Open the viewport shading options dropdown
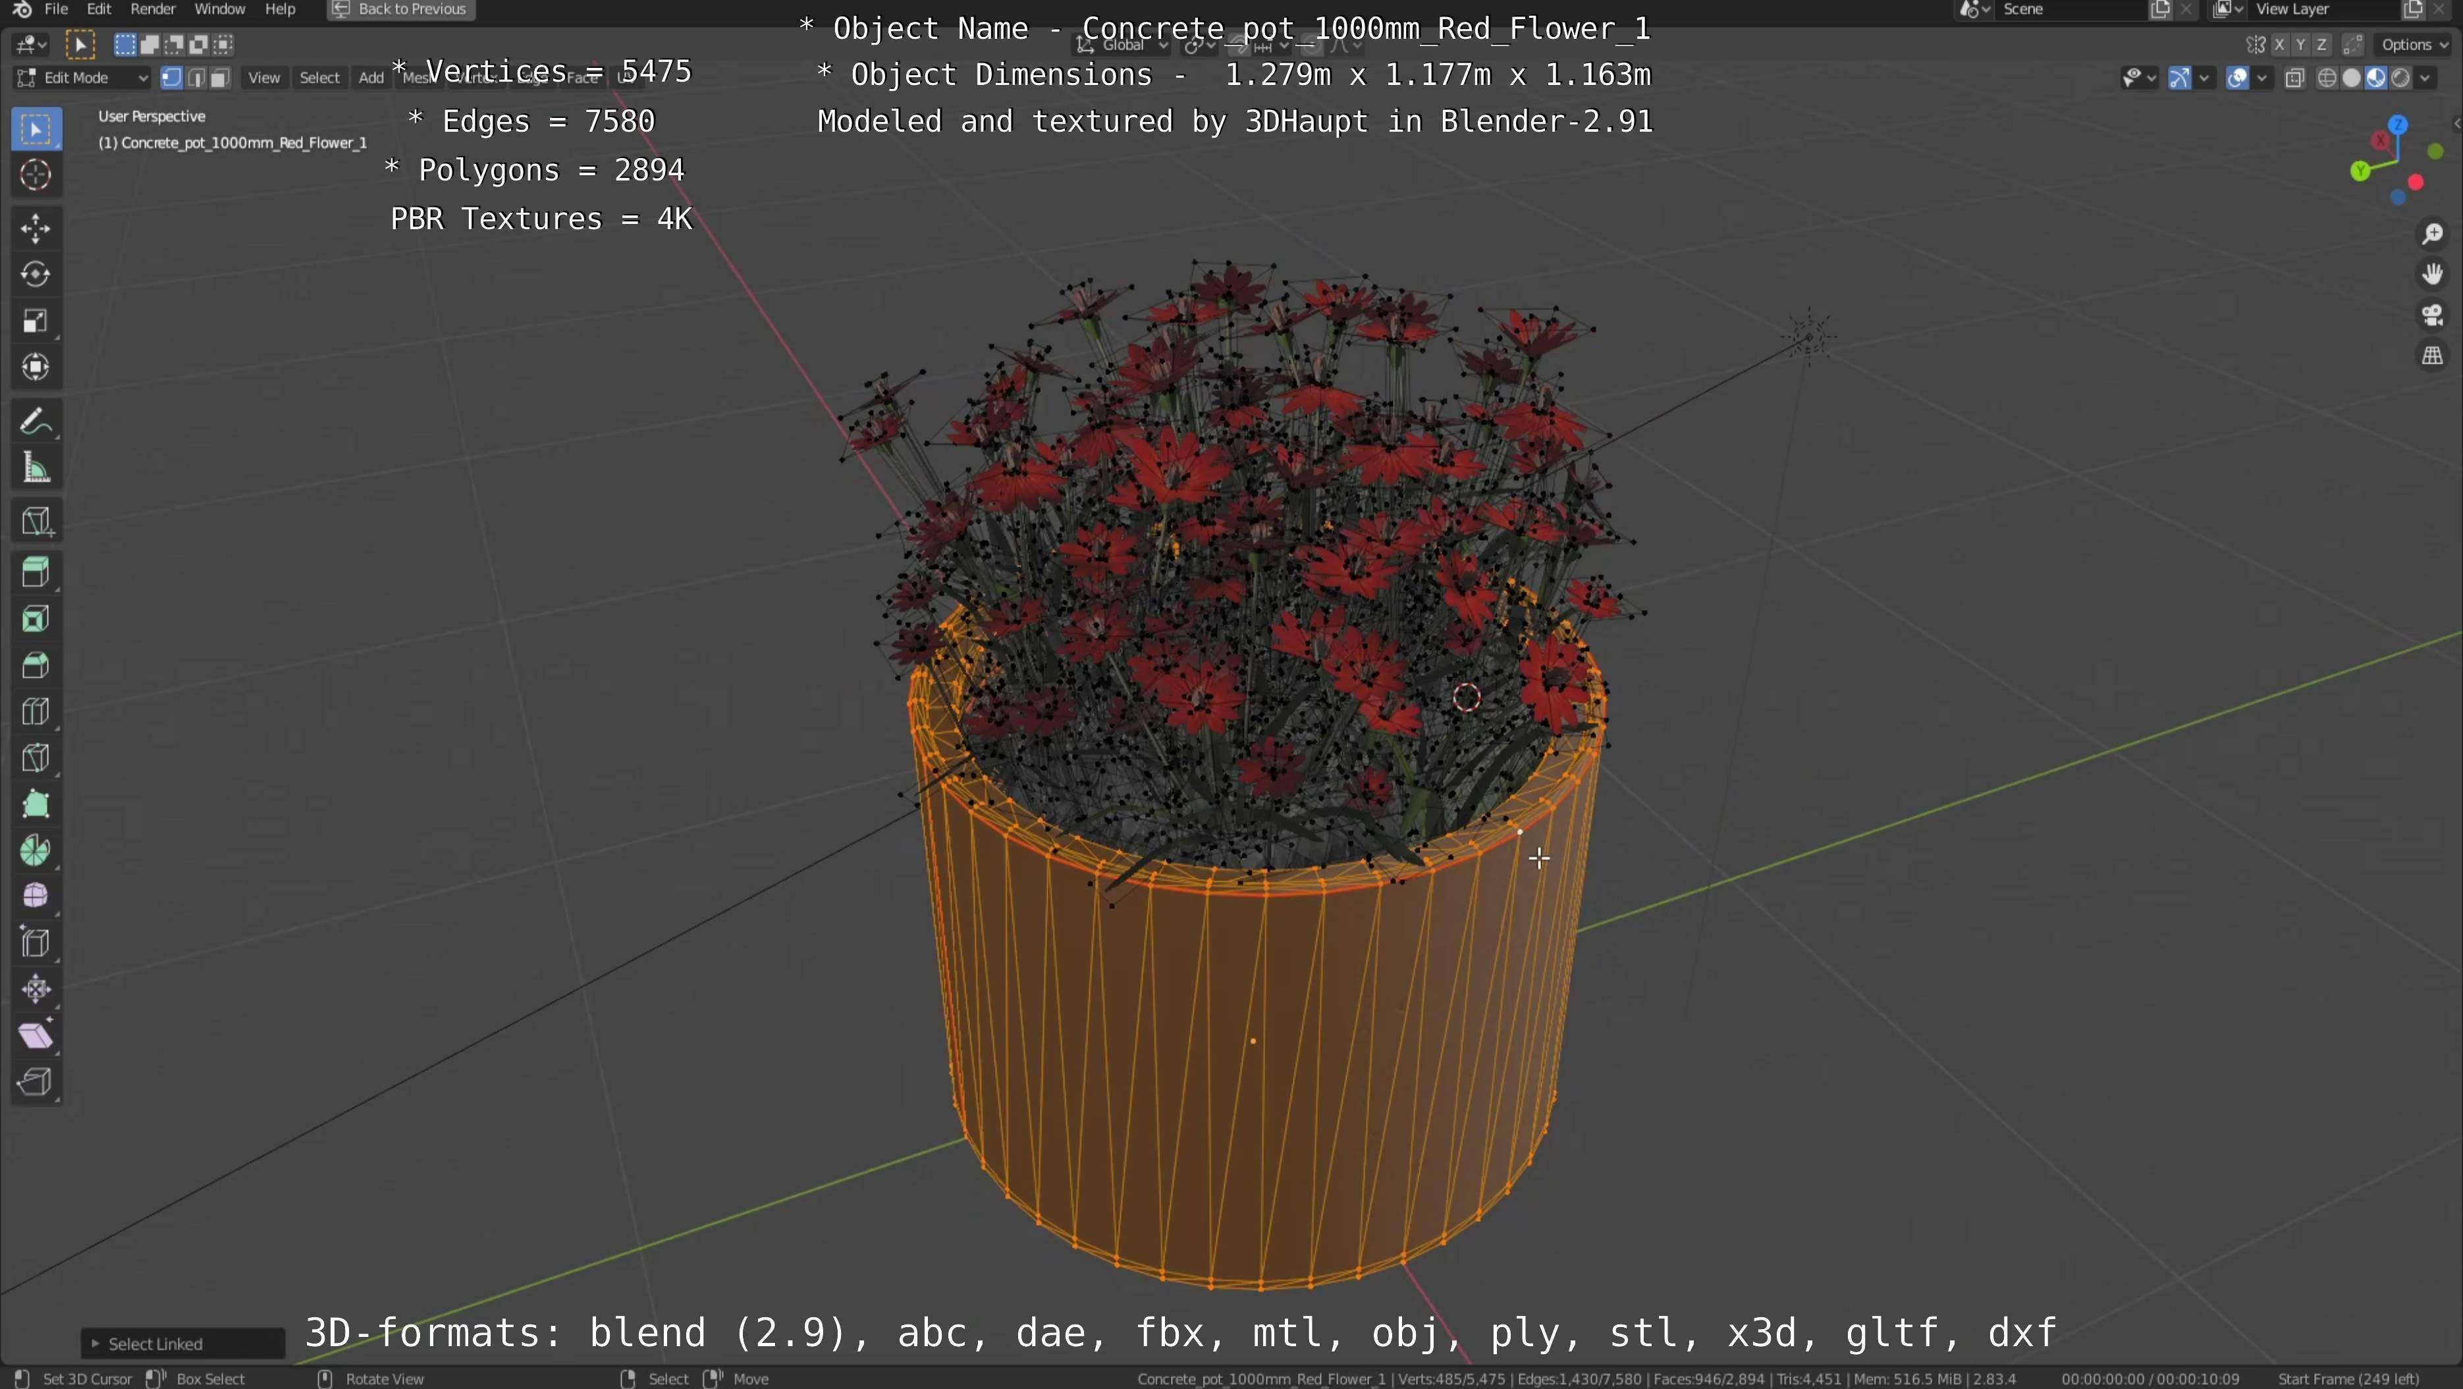 click(2425, 78)
